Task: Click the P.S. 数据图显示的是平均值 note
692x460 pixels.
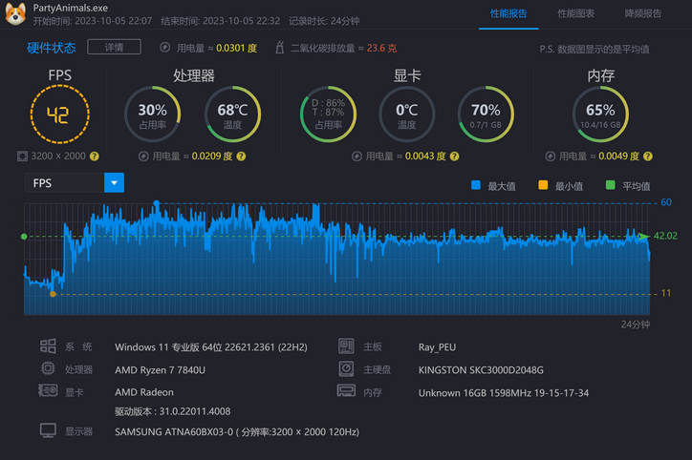Action: [594, 50]
